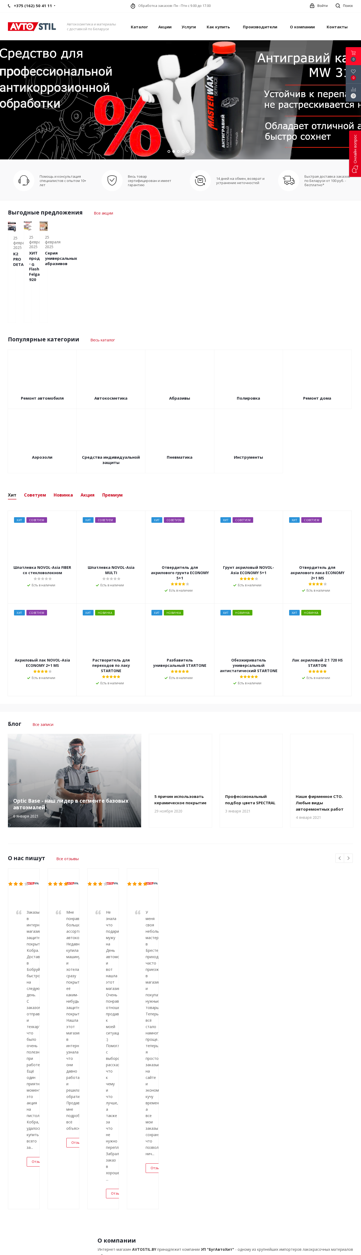Viewport: 361px width, 1255px height.
Task: Switch to the Акция product tab
Action: coord(87,495)
